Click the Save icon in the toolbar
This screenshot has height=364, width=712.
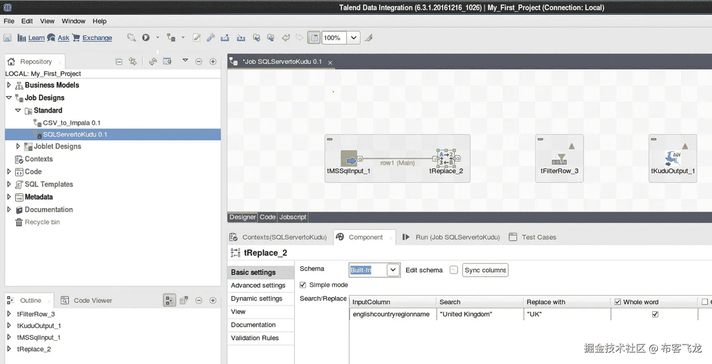7,38
